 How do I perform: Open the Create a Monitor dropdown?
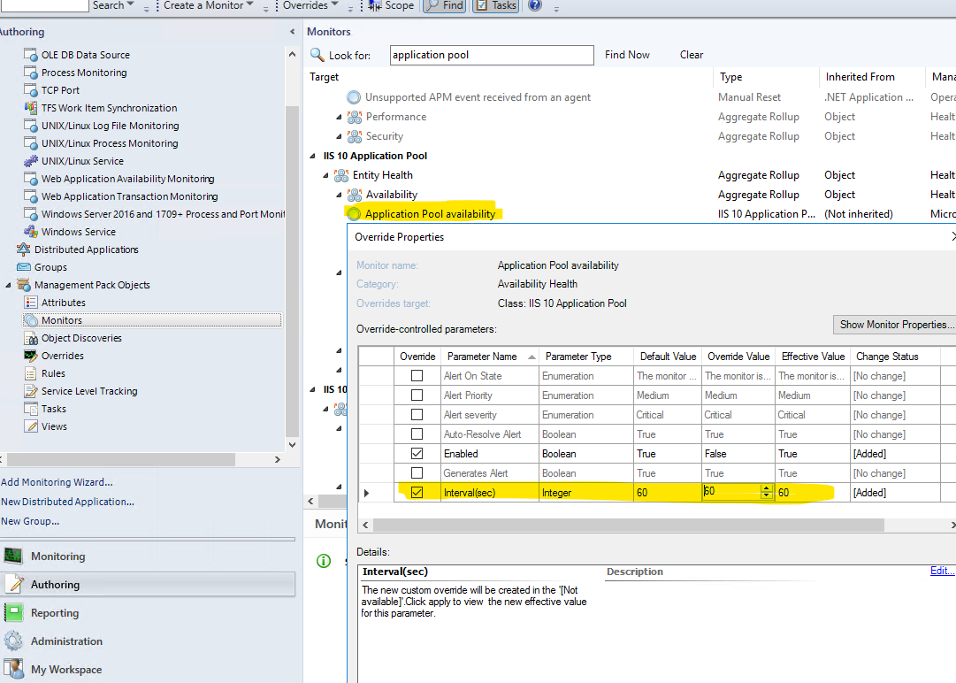point(205,5)
